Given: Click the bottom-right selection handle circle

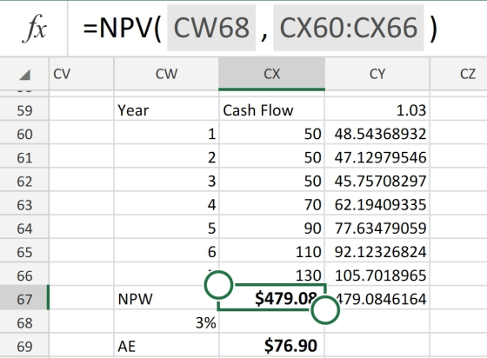Looking at the screenshot, I should coord(325,310).
